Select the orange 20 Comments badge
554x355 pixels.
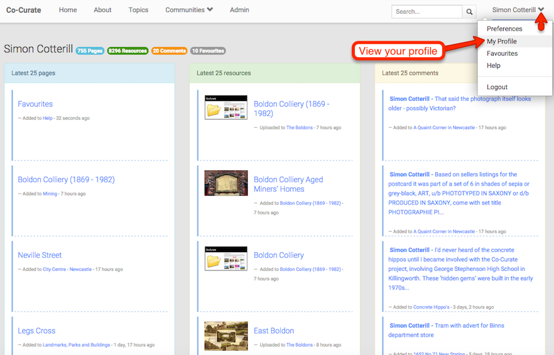point(169,51)
